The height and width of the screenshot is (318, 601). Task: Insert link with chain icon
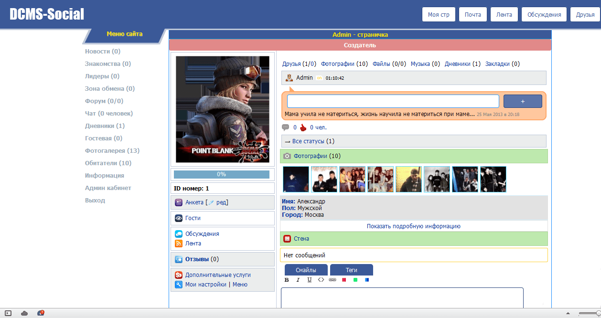(333, 280)
